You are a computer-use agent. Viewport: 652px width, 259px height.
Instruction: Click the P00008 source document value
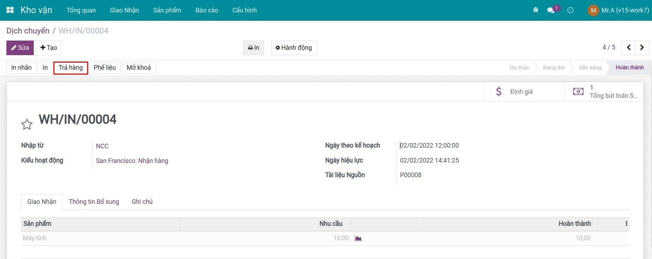tap(411, 175)
